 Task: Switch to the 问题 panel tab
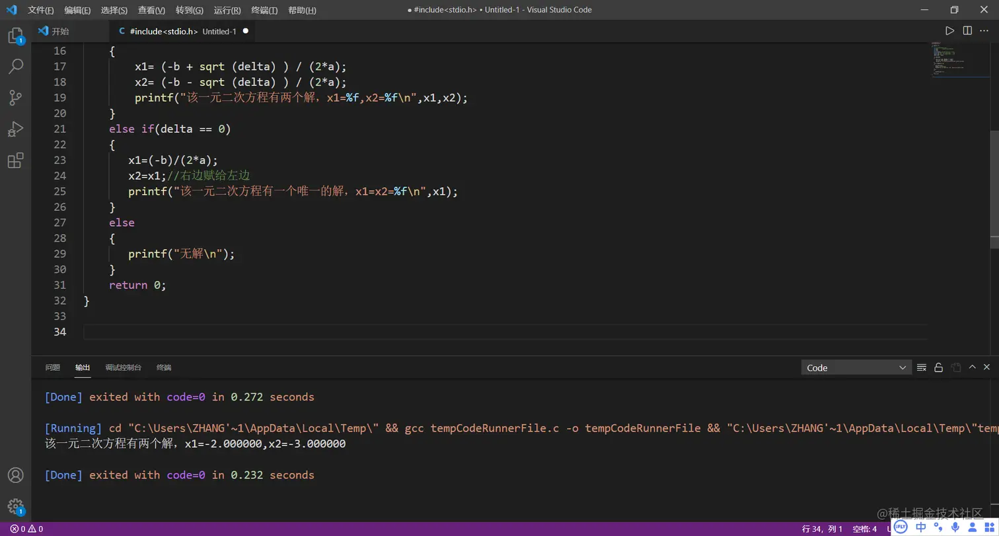53,367
